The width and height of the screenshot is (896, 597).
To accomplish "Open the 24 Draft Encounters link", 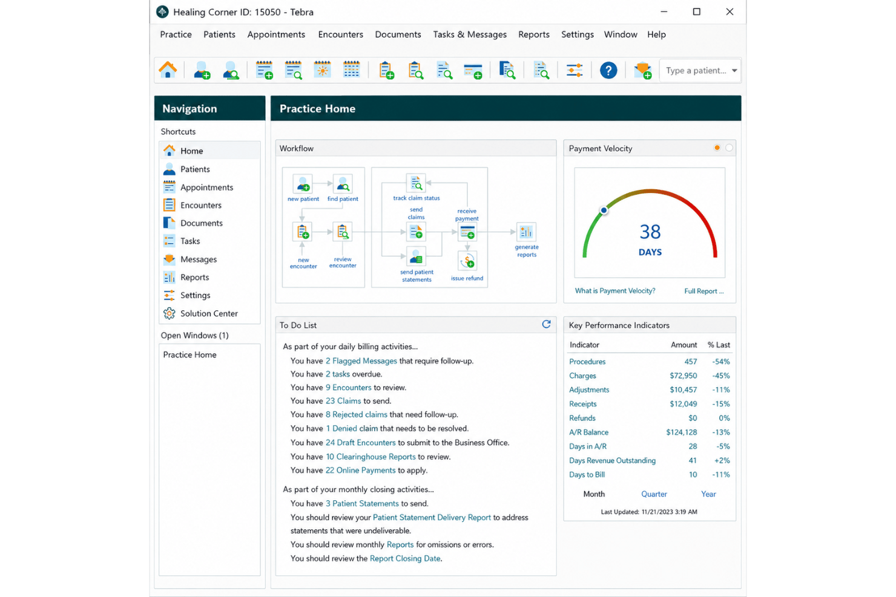I will pyautogui.click(x=361, y=443).
